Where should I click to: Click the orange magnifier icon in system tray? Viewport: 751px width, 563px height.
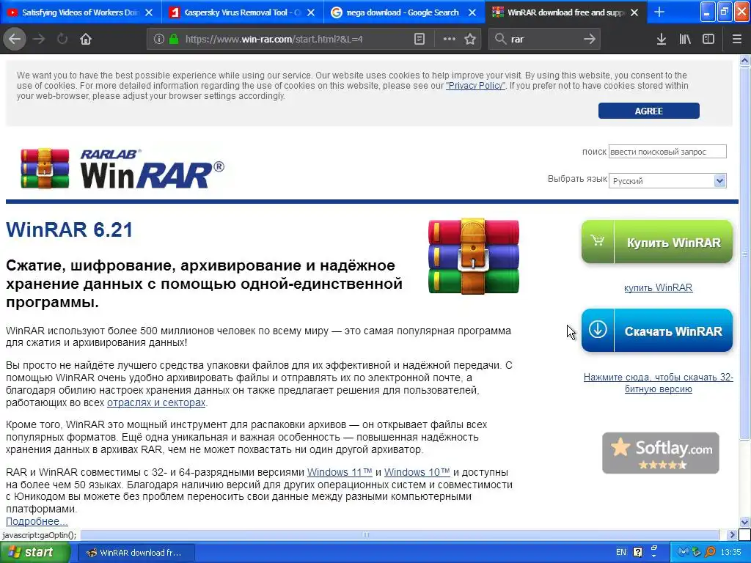click(709, 552)
